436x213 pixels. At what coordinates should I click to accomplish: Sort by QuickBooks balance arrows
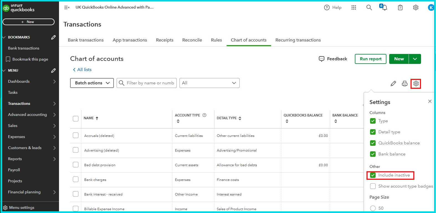(x=287, y=121)
